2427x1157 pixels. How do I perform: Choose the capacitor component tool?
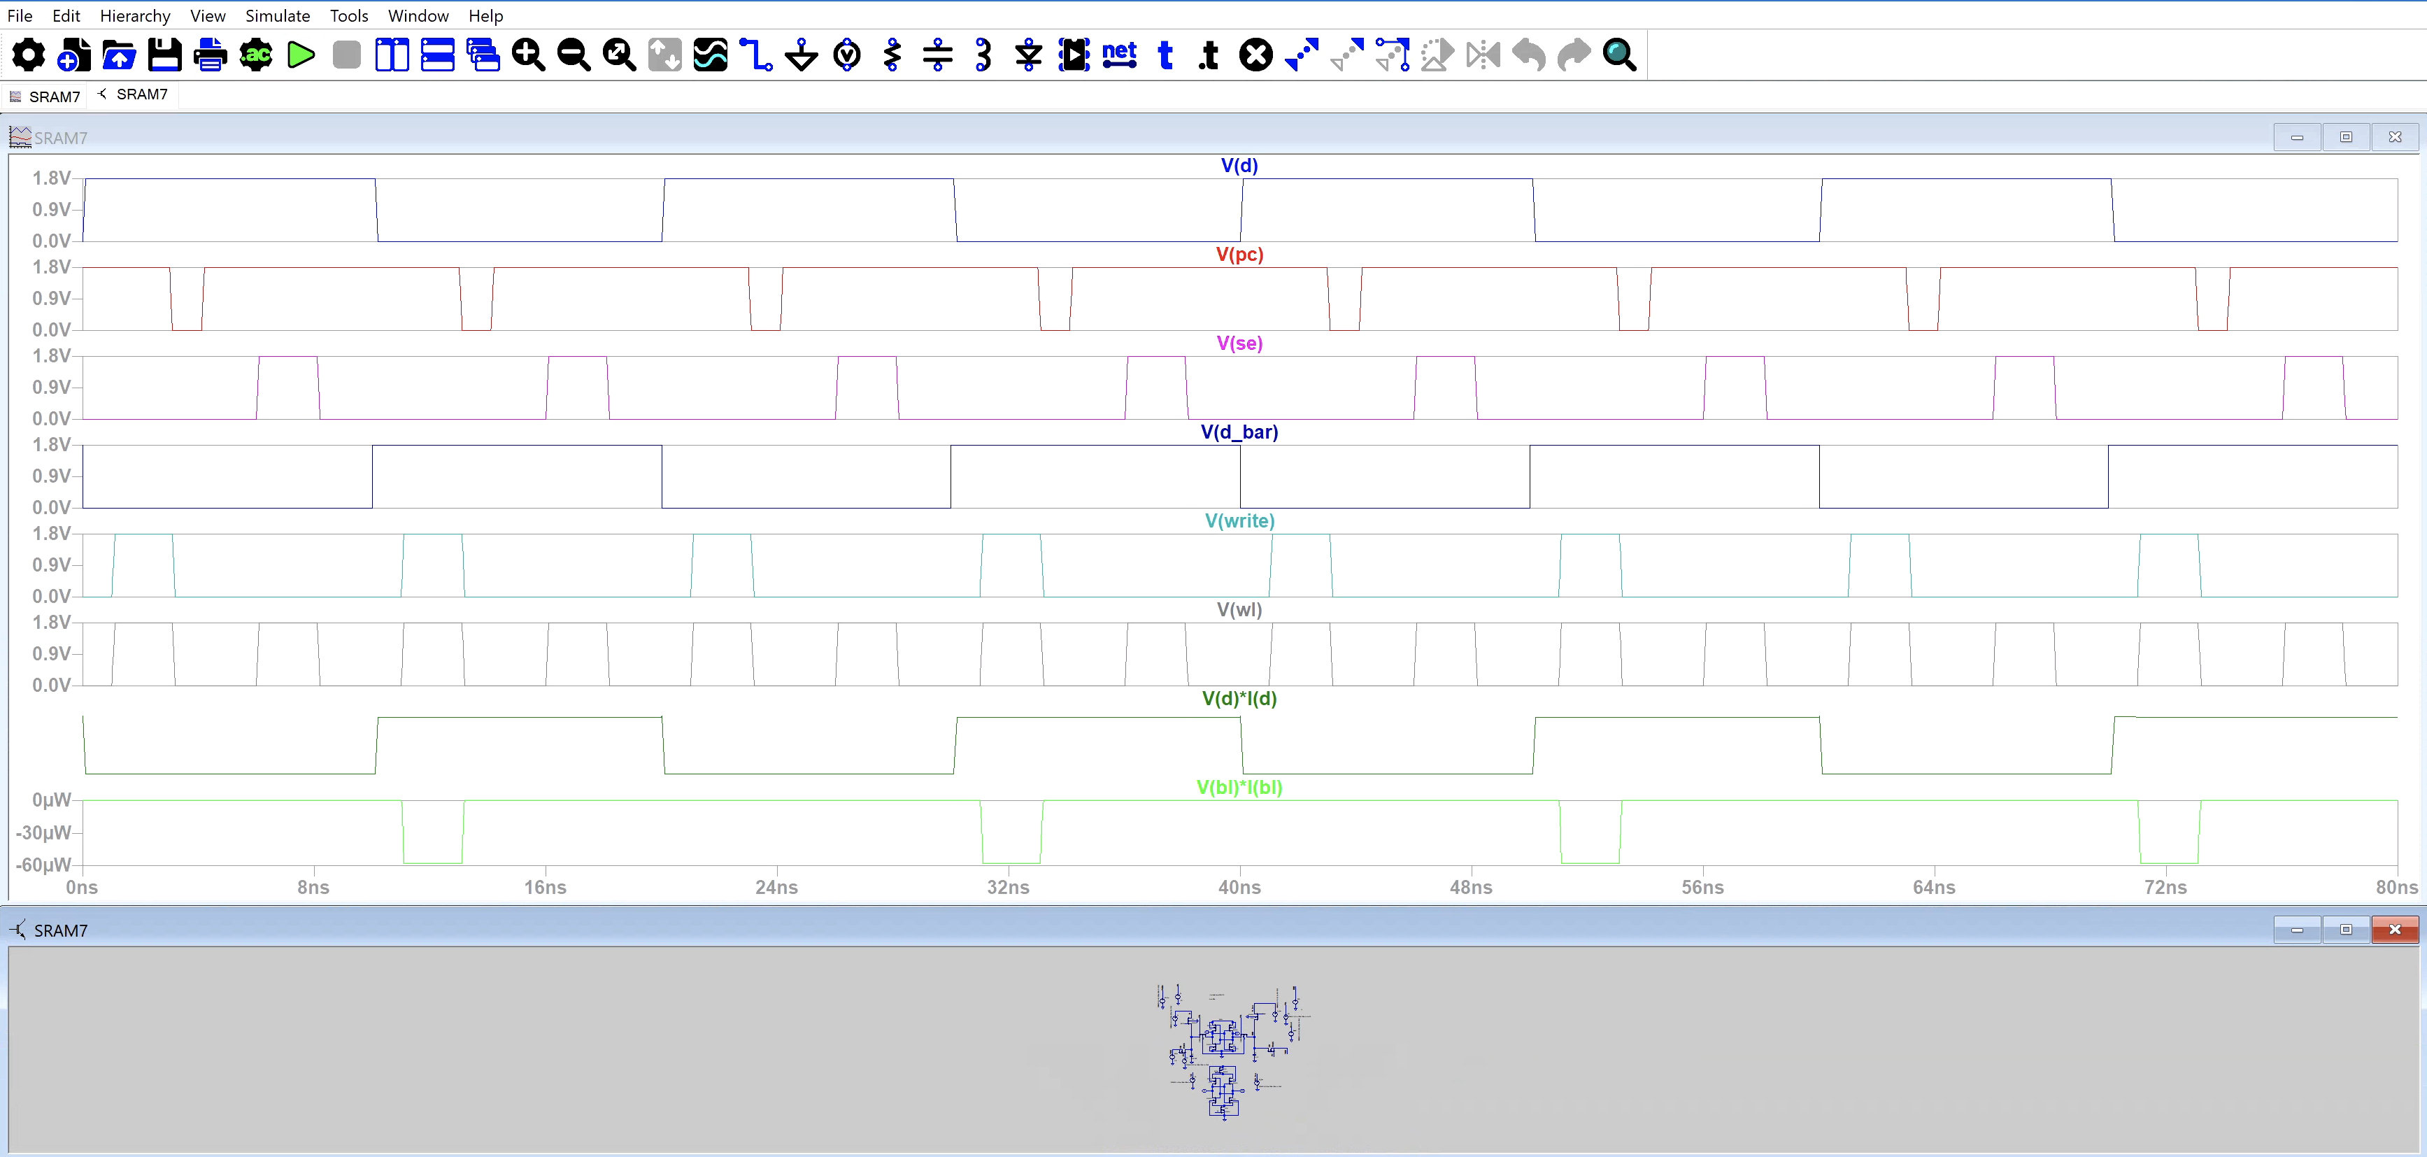pos(937,55)
